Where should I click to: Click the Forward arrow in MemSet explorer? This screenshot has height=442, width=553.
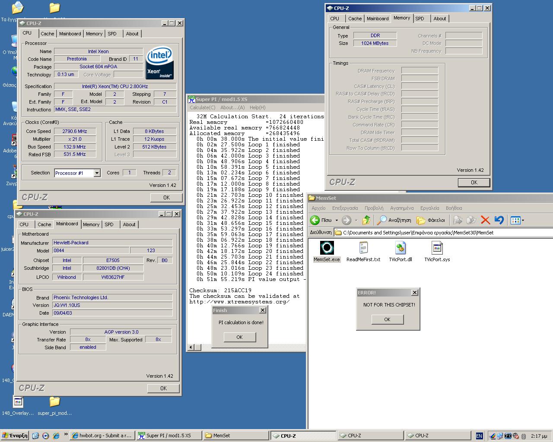pos(346,220)
